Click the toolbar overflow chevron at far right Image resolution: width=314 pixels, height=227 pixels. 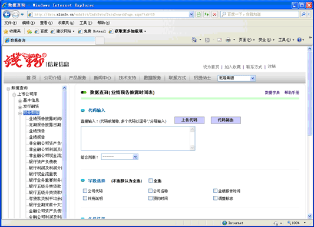click(310, 38)
